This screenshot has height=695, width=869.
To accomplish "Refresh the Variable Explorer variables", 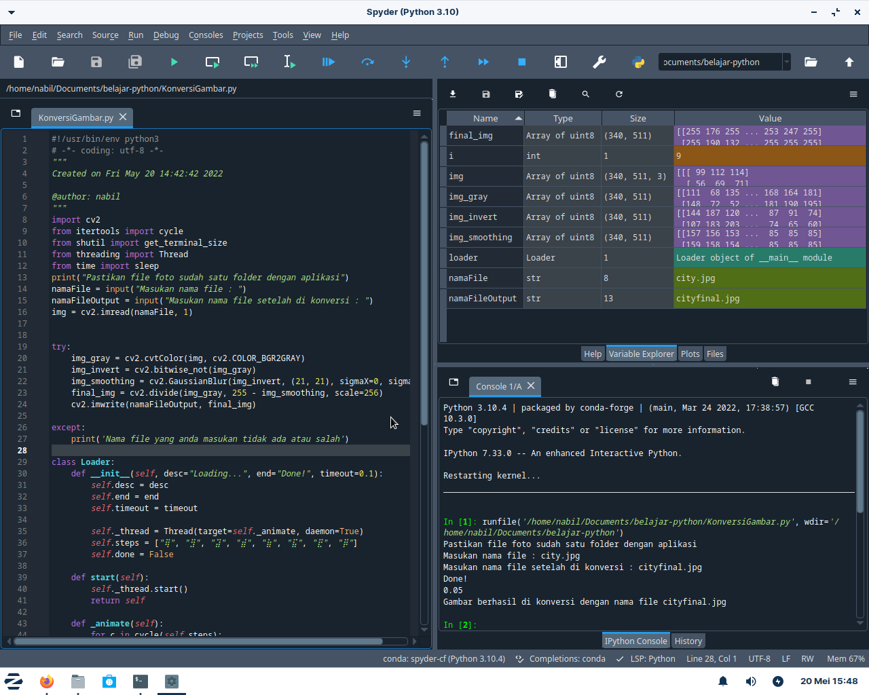I will click(618, 94).
